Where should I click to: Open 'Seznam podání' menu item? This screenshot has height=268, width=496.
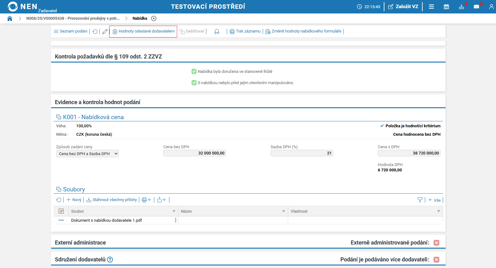click(x=71, y=31)
